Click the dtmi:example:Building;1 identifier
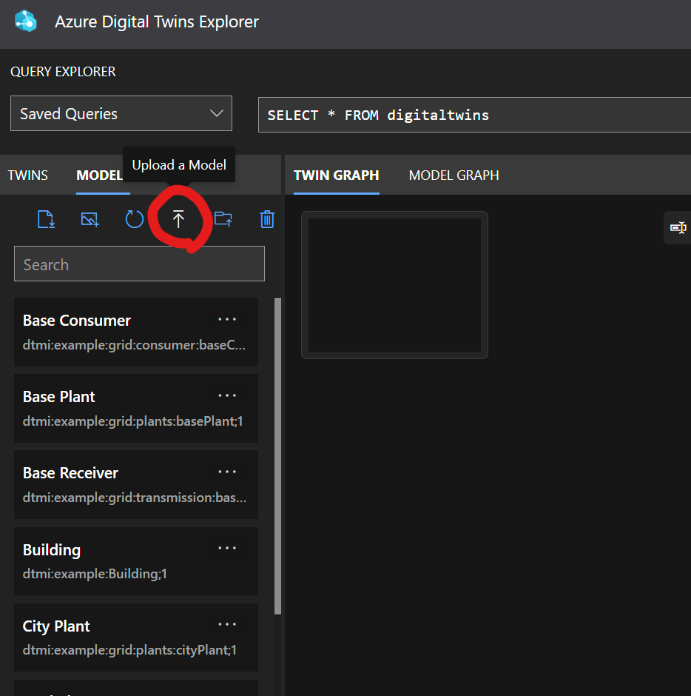 [95, 574]
